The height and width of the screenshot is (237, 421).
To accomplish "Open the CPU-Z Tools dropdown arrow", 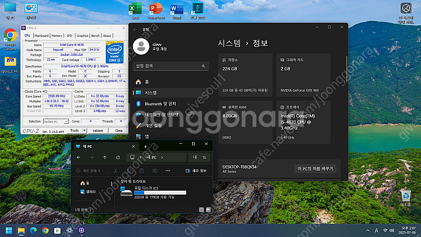I will pos(84,131).
